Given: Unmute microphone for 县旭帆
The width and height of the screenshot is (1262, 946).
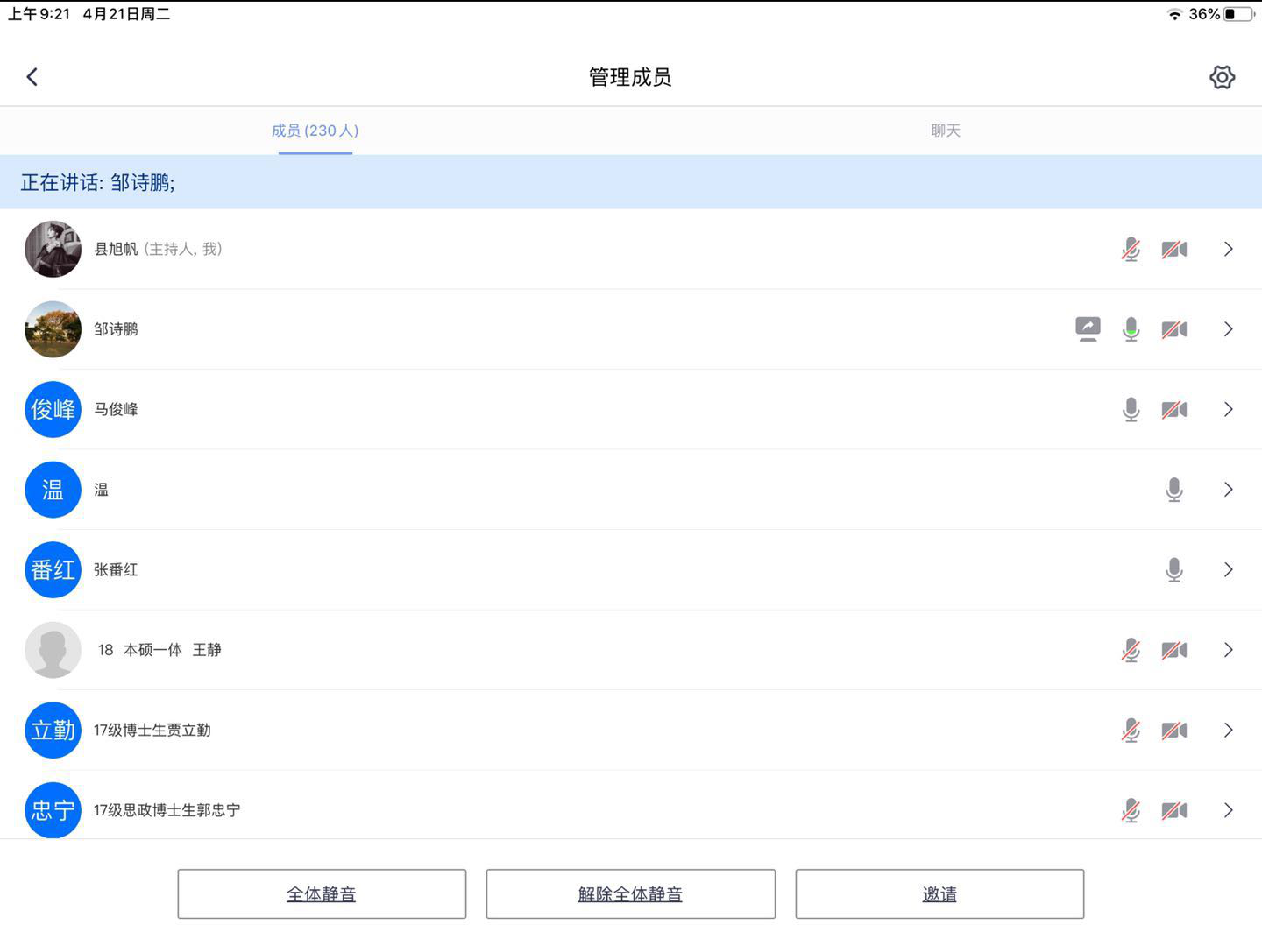Looking at the screenshot, I should pos(1131,250).
